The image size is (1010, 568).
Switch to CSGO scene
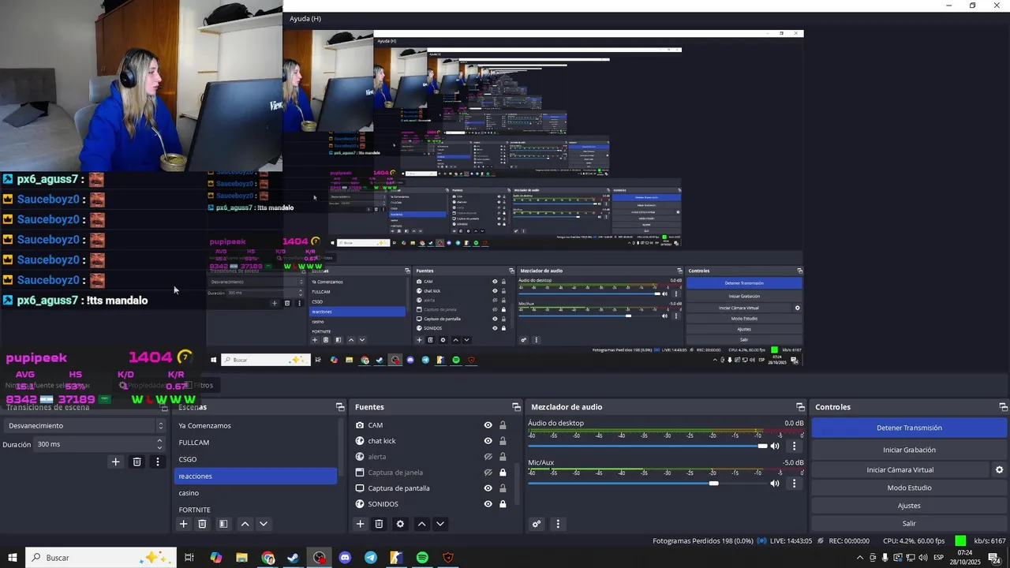[x=256, y=459]
